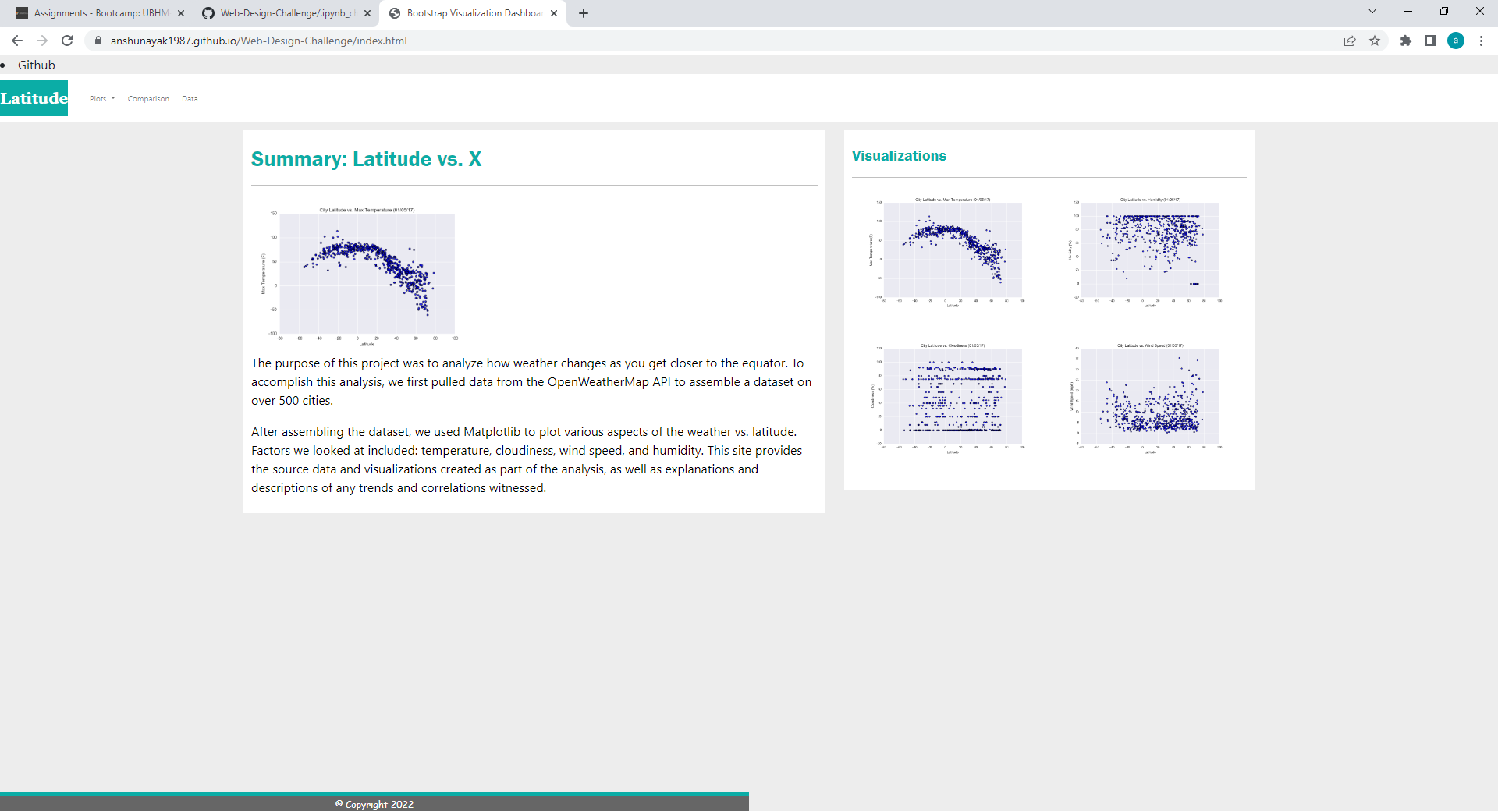Image resolution: width=1498 pixels, height=811 pixels.
Task: Close the Bootstrap Visualization Dashboard tab
Action: point(554,13)
